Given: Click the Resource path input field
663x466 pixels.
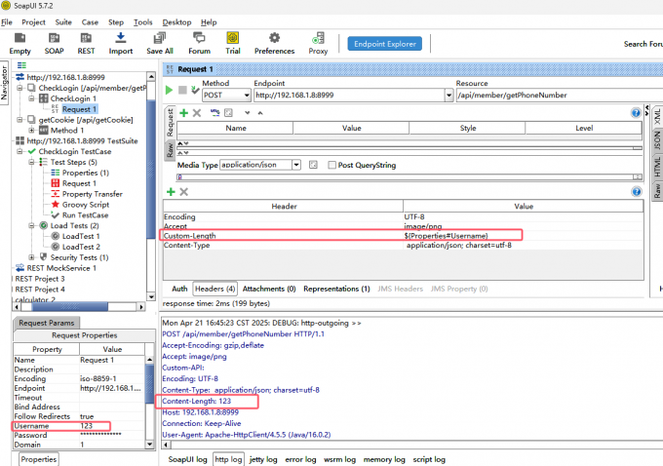Looking at the screenshot, I should (x=559, y=96).
